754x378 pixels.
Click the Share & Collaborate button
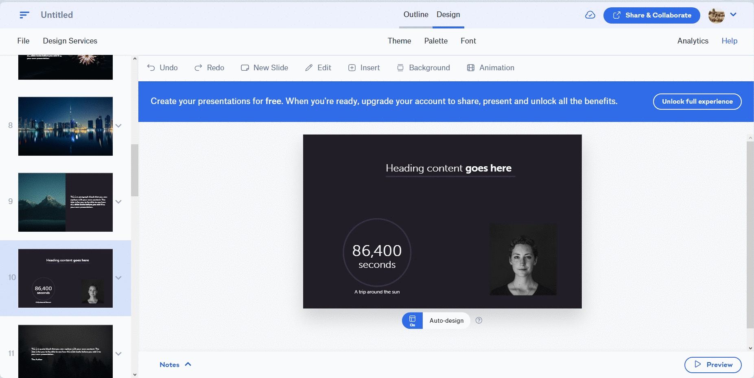pyautogui.click(x=651, y=15)
